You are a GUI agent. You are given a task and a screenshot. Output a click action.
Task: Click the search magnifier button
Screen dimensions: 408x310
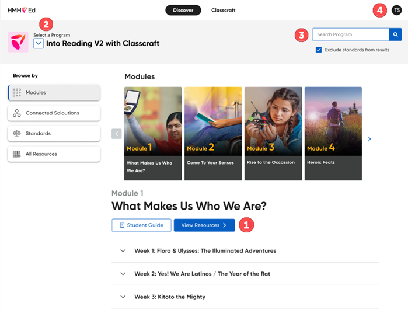tap(395, 34)
